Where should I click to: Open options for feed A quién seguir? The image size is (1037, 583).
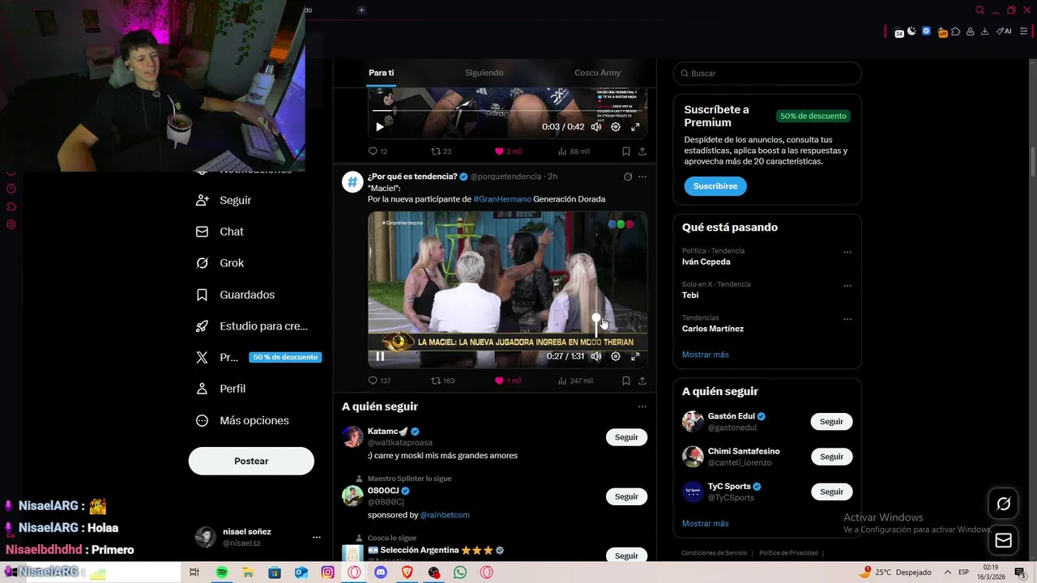642,406
